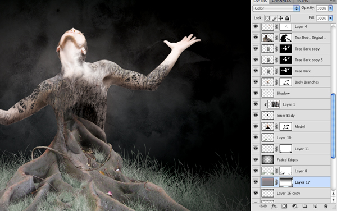This screenshot has height=211, width=337.
Task: Click mask link icon on Layer 11
Action: (276, 149)
